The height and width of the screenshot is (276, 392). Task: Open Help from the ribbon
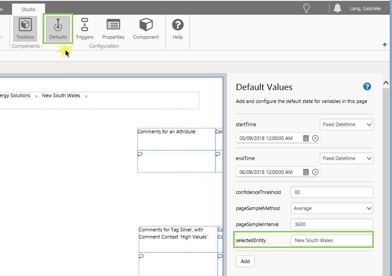point(177,29)
